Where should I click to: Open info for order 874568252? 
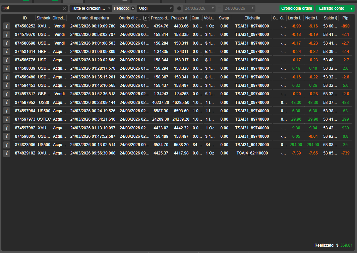coord(6,26)
